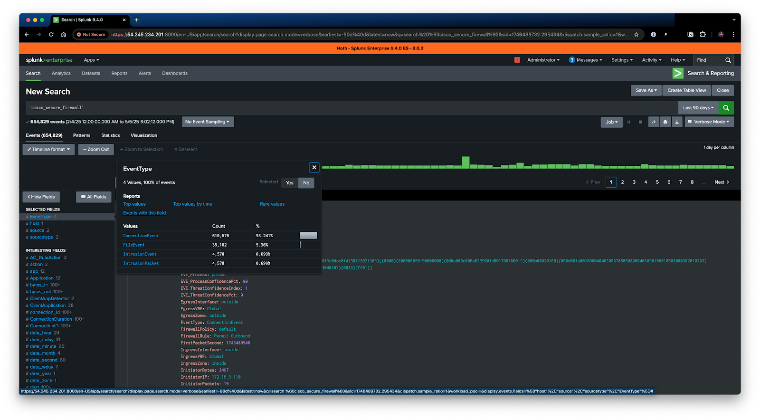Switch to the Analytics nav tab
The image size is (760, 420).
pos(61,73)
